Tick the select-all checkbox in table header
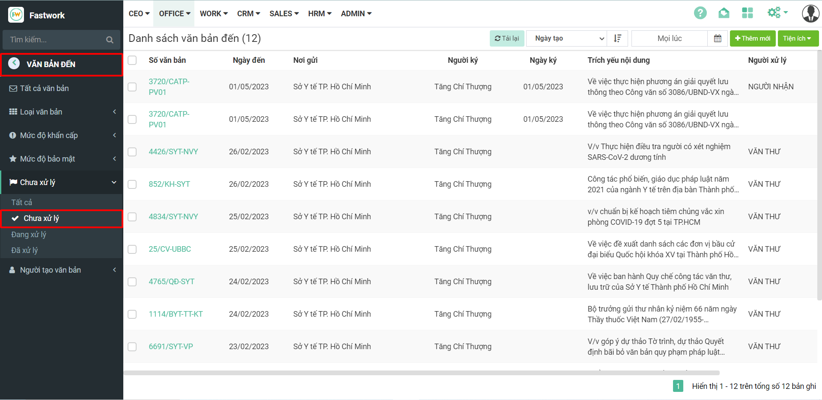Screen dimensions: 822x400 pyautogui.click(x=132, y=60)
